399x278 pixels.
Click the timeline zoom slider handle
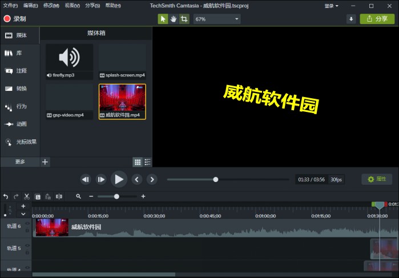[116, 196]
